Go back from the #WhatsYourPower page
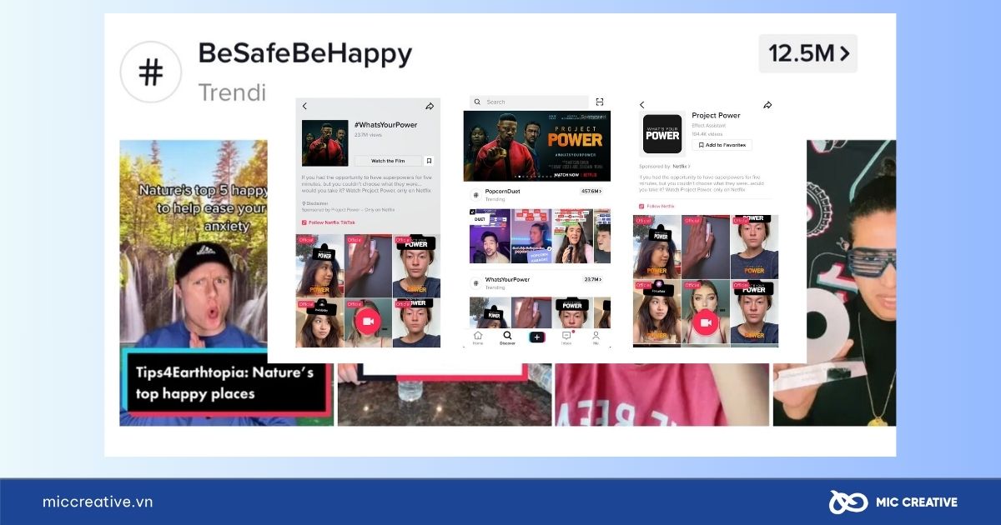This screenshot has height=525, width=1001. pyautogui.click(x=304, y=107)
